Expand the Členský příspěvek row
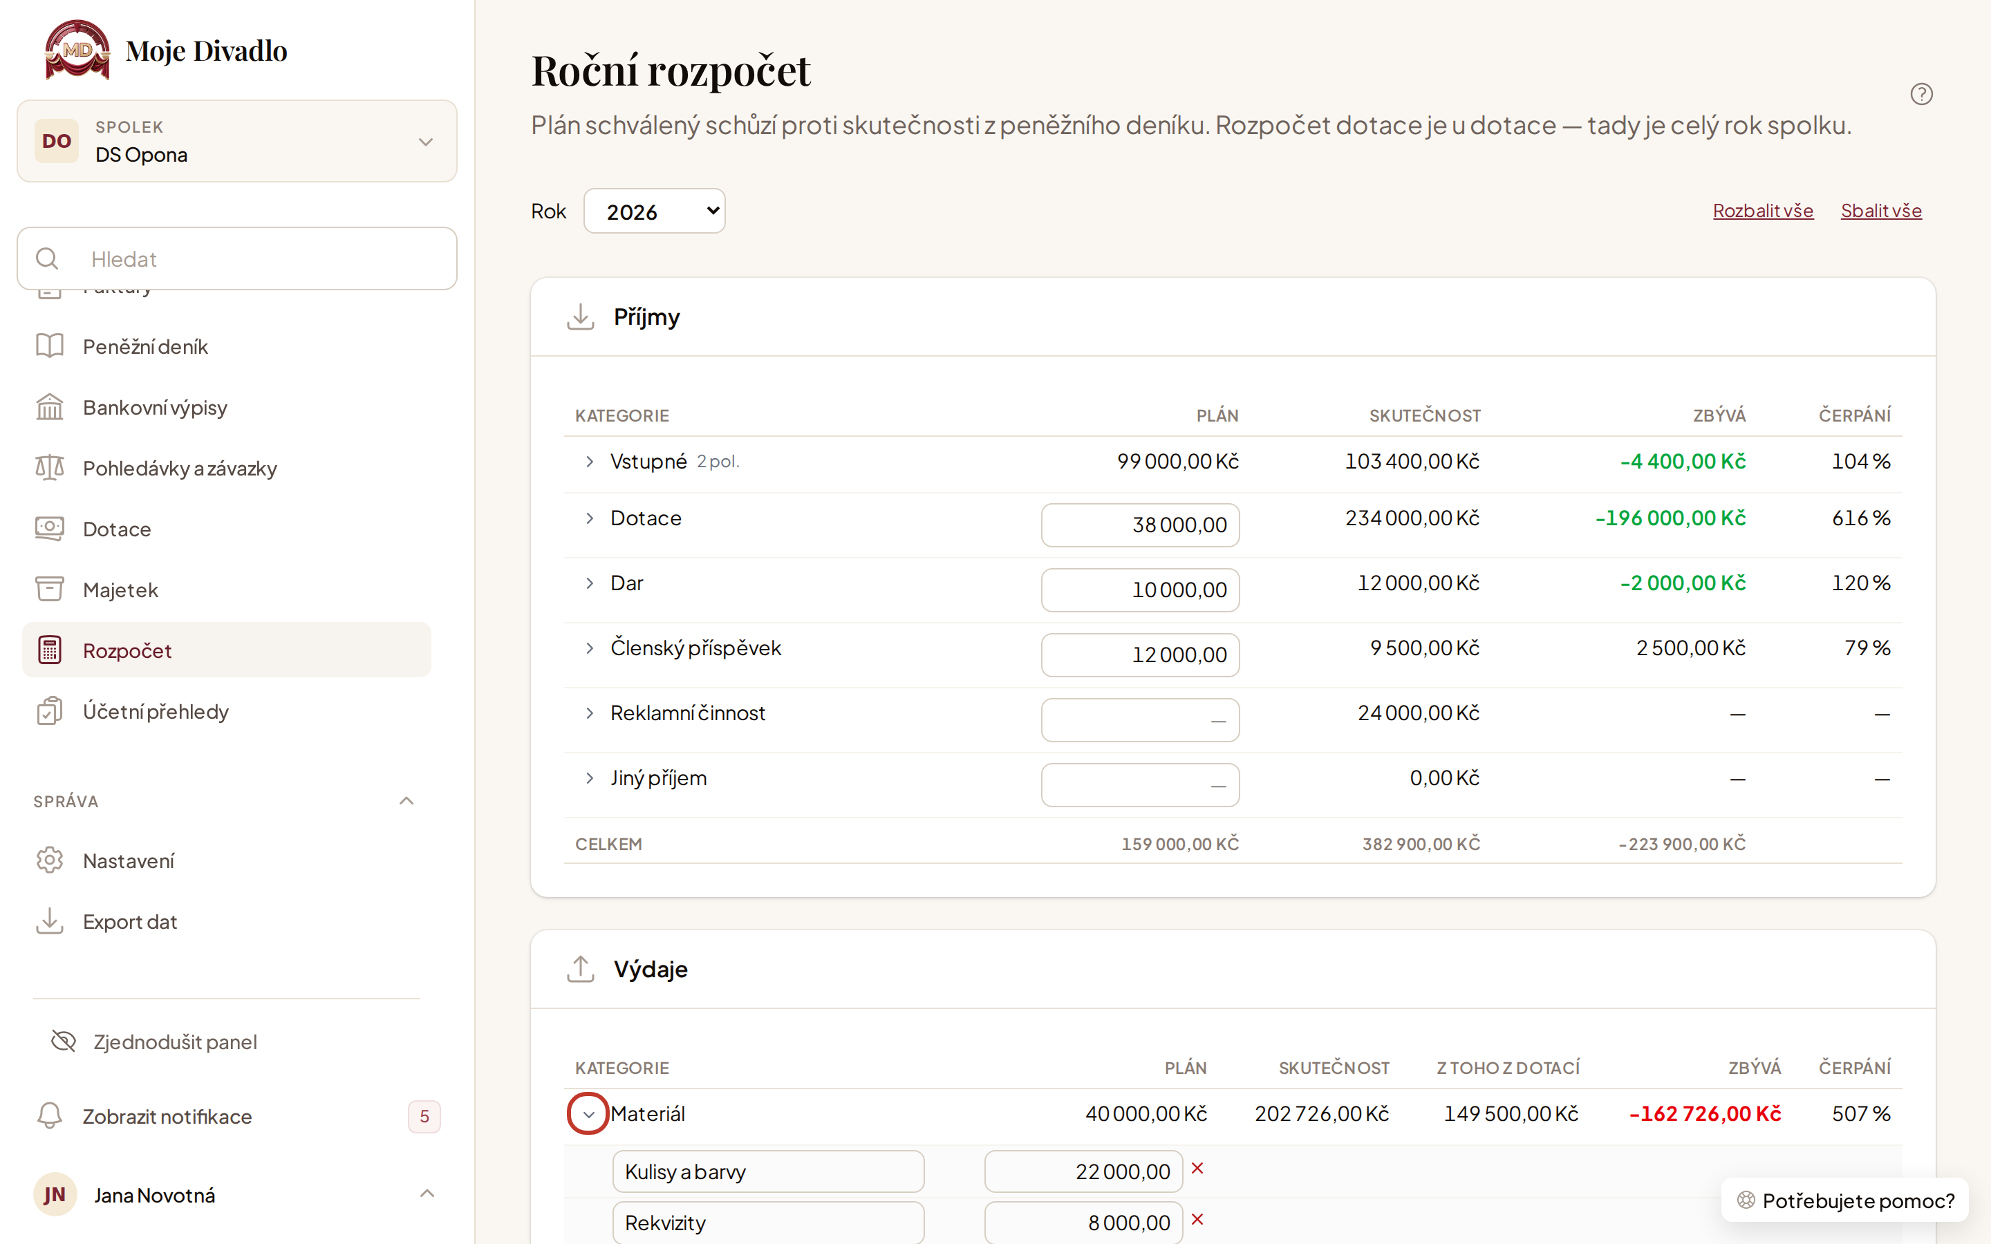 click(589, 648)
